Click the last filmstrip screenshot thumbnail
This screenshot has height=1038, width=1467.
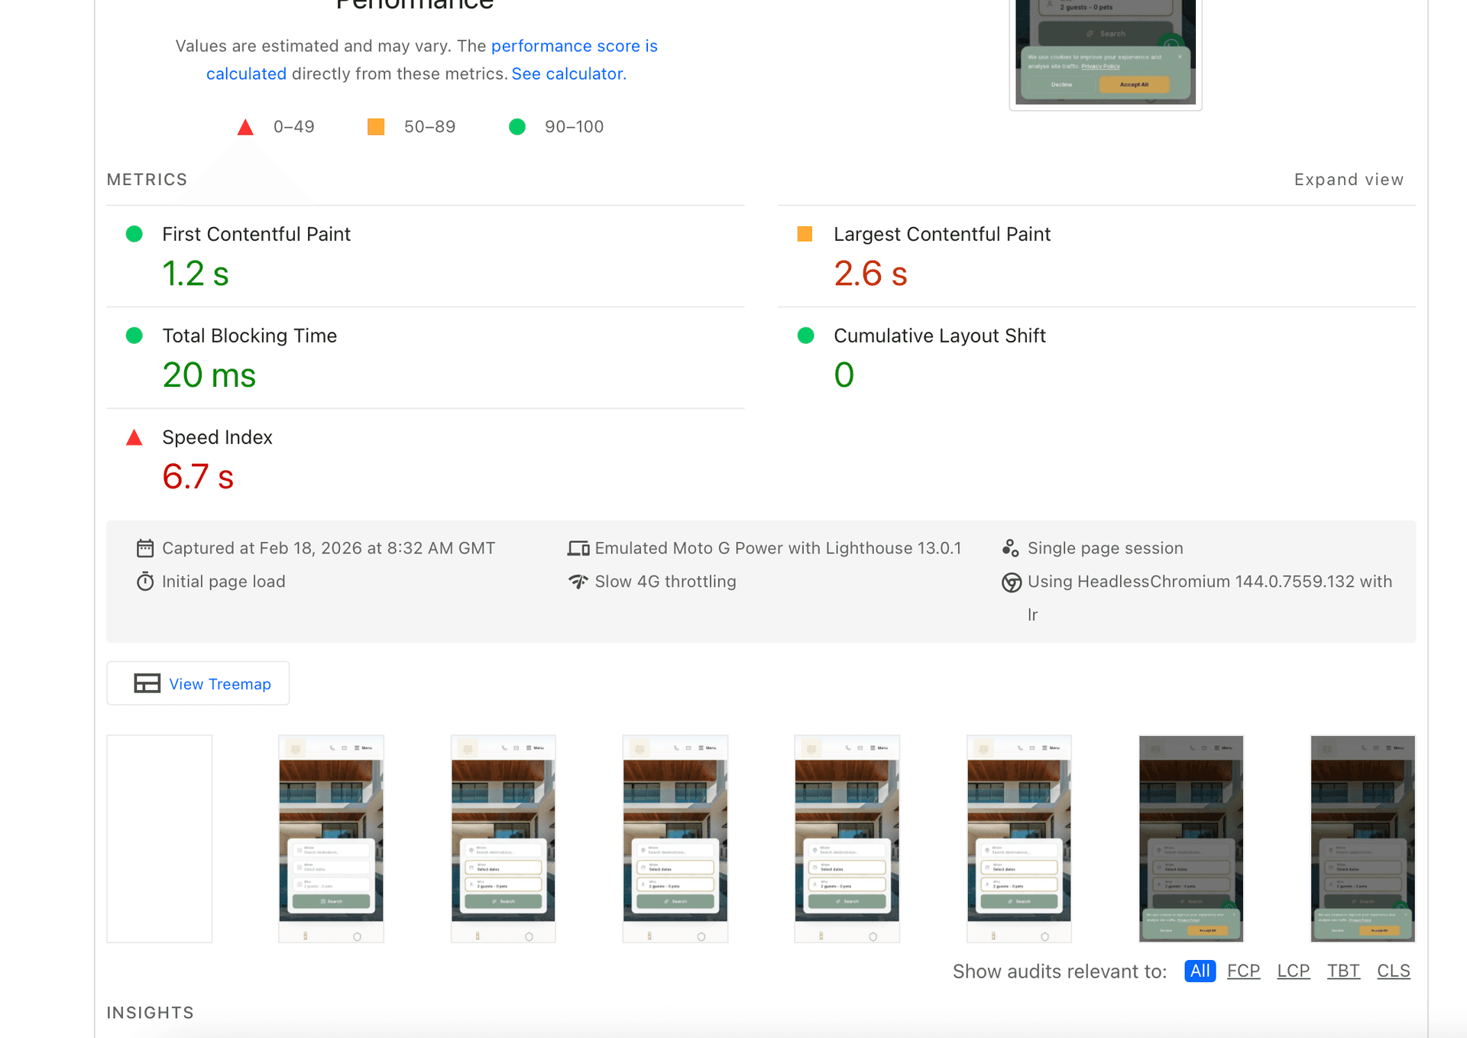tap(1362, 839)
